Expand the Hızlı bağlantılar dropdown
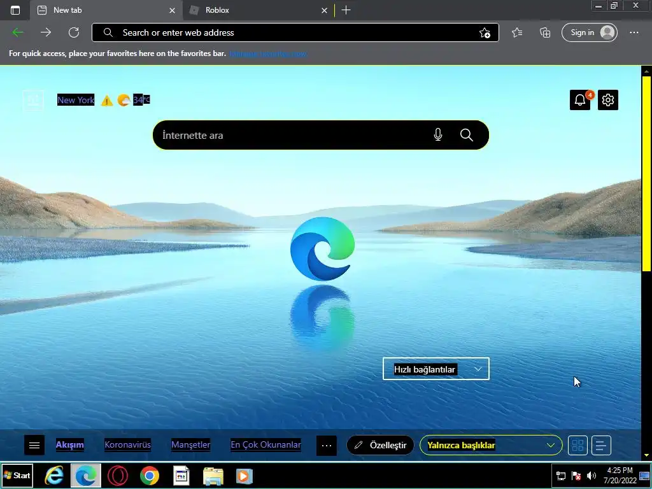Image resolution: width=652 pixels, height=489 pixels. [x=436, y=369]
